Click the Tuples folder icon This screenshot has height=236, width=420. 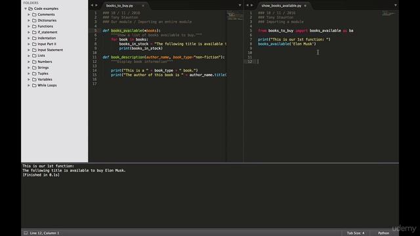34,73
